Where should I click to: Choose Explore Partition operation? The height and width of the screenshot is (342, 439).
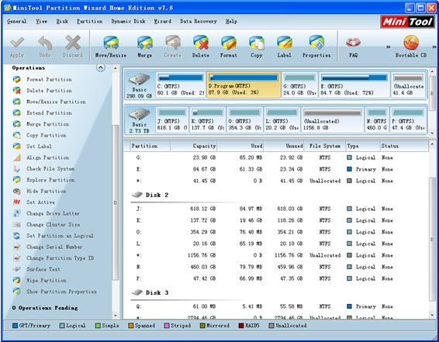(x=43, y=180)
